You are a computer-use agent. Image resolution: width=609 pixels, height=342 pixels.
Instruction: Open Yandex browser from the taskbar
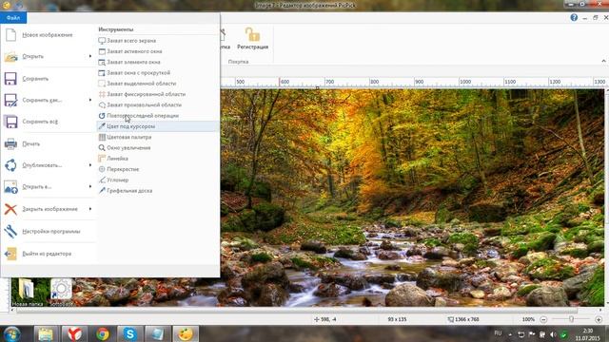(x=74, y=333)
